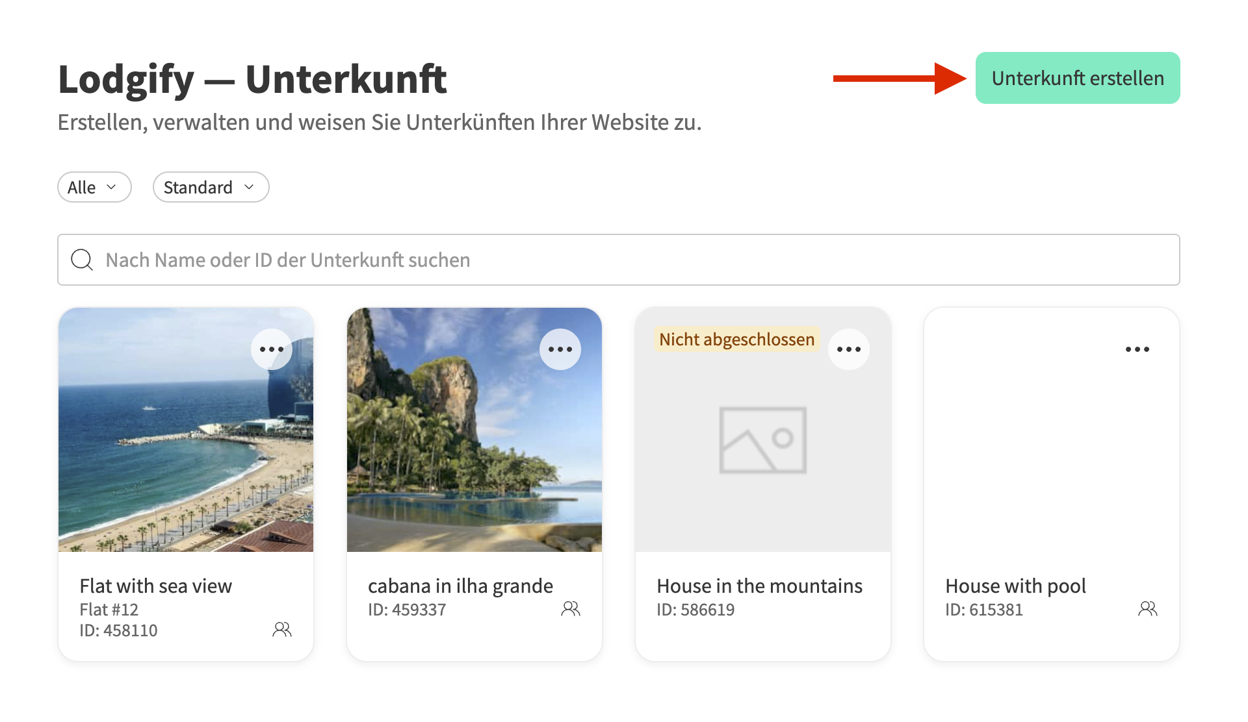Open three-dot menu on cabana in ilha grande
This screenshot has width=1248, height=722.
[x=560, y=349]
